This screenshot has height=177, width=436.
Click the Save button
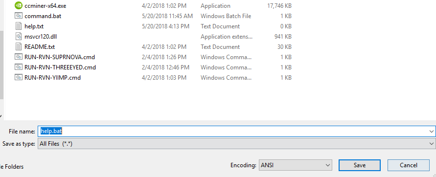[359, 165]
